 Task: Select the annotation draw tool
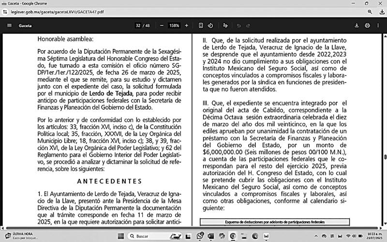[225, 25]
